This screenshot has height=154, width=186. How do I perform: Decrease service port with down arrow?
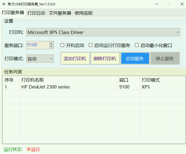[51, 47]
